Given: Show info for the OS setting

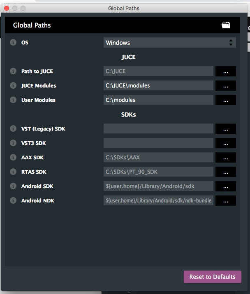Looking at the screenshot, I should click(13, 42).
